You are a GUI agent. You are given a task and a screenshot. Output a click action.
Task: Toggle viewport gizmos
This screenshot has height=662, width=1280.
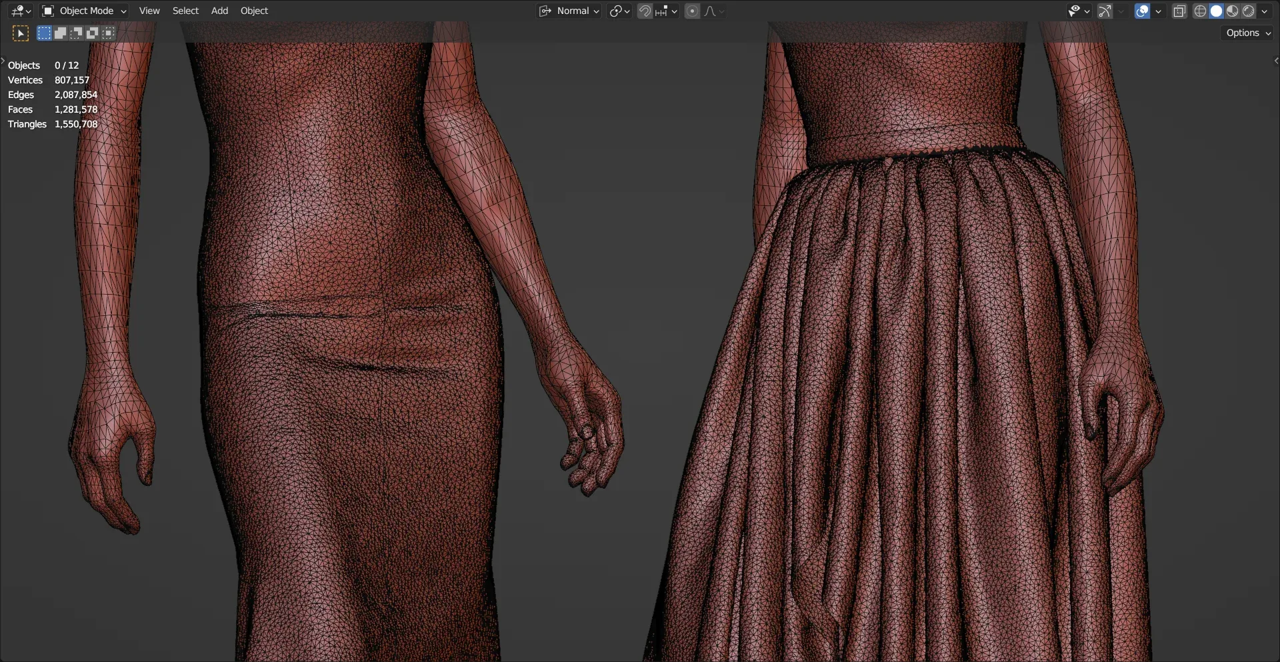pyautogui.click(x=1105, y=11)
